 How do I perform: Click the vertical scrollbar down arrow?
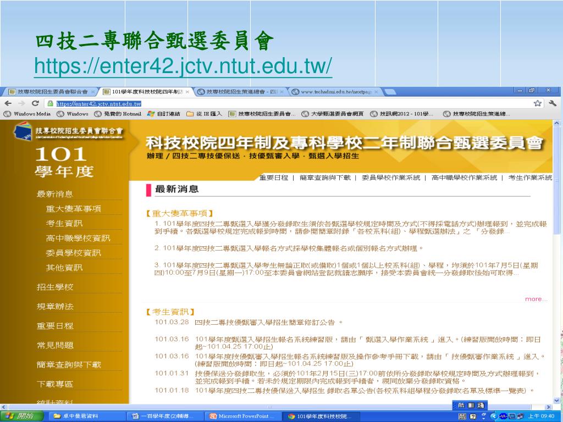click(x=557, y=401)
